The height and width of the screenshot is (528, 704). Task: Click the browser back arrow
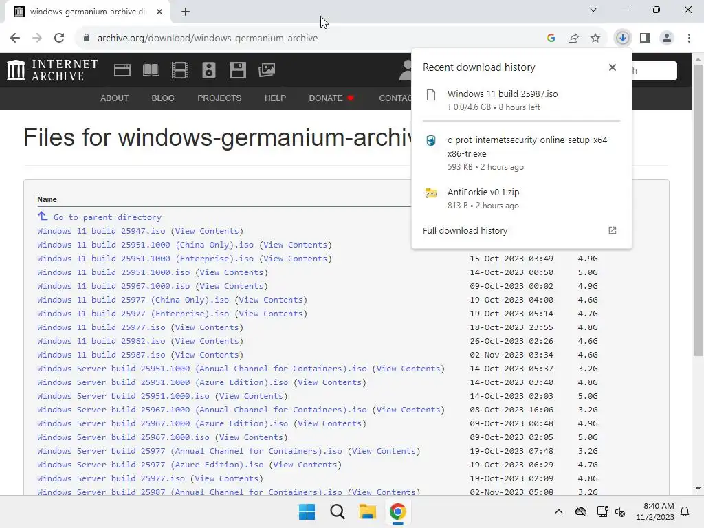(x=15, y=38)
